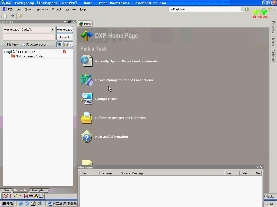Click the DXP Home Page signpost logo
Viewport: 277px width, 207px height.
pyautogui.click(x=87, y=36)
